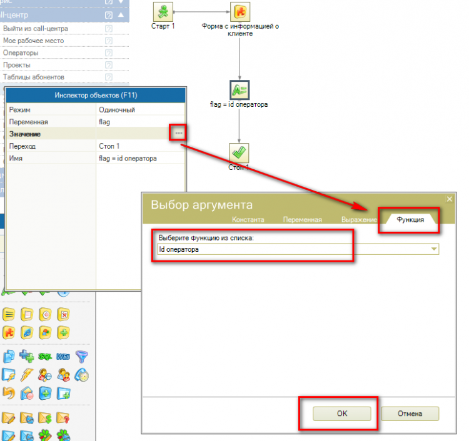Open the Проекты menu entry
This screenshot has width=469, height=441.
(17, 65)
